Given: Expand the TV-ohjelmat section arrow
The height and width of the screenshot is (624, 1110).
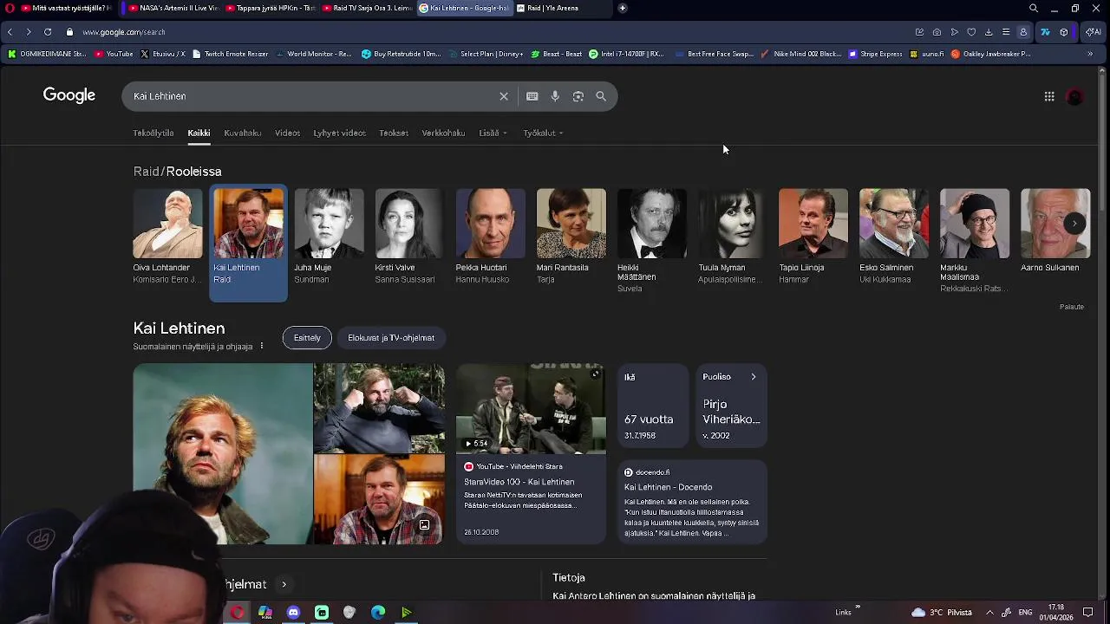Looking at the screenshot, I should coord(284,584).
